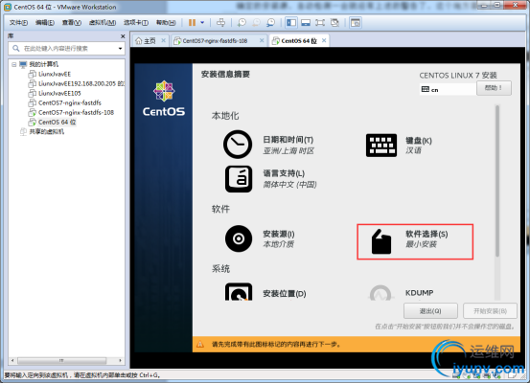
Task: Click the warning triangle icon in orange bar
Action: 200,344
